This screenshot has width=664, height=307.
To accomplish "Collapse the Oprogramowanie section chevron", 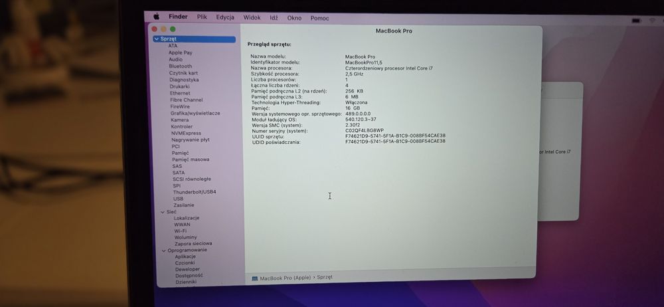I will (164, 250).
